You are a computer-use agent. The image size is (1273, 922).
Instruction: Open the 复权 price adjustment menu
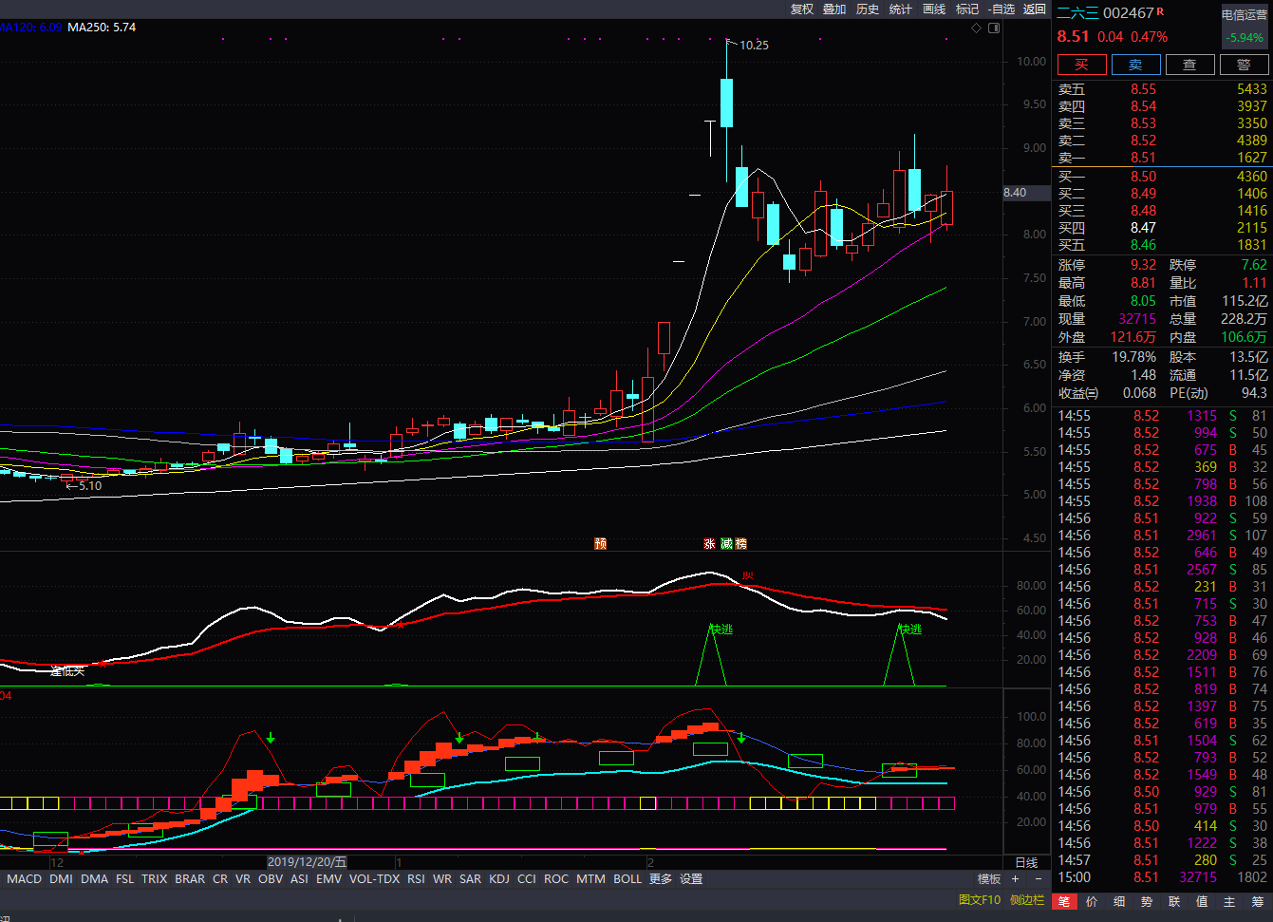click(x=802, y=9)
